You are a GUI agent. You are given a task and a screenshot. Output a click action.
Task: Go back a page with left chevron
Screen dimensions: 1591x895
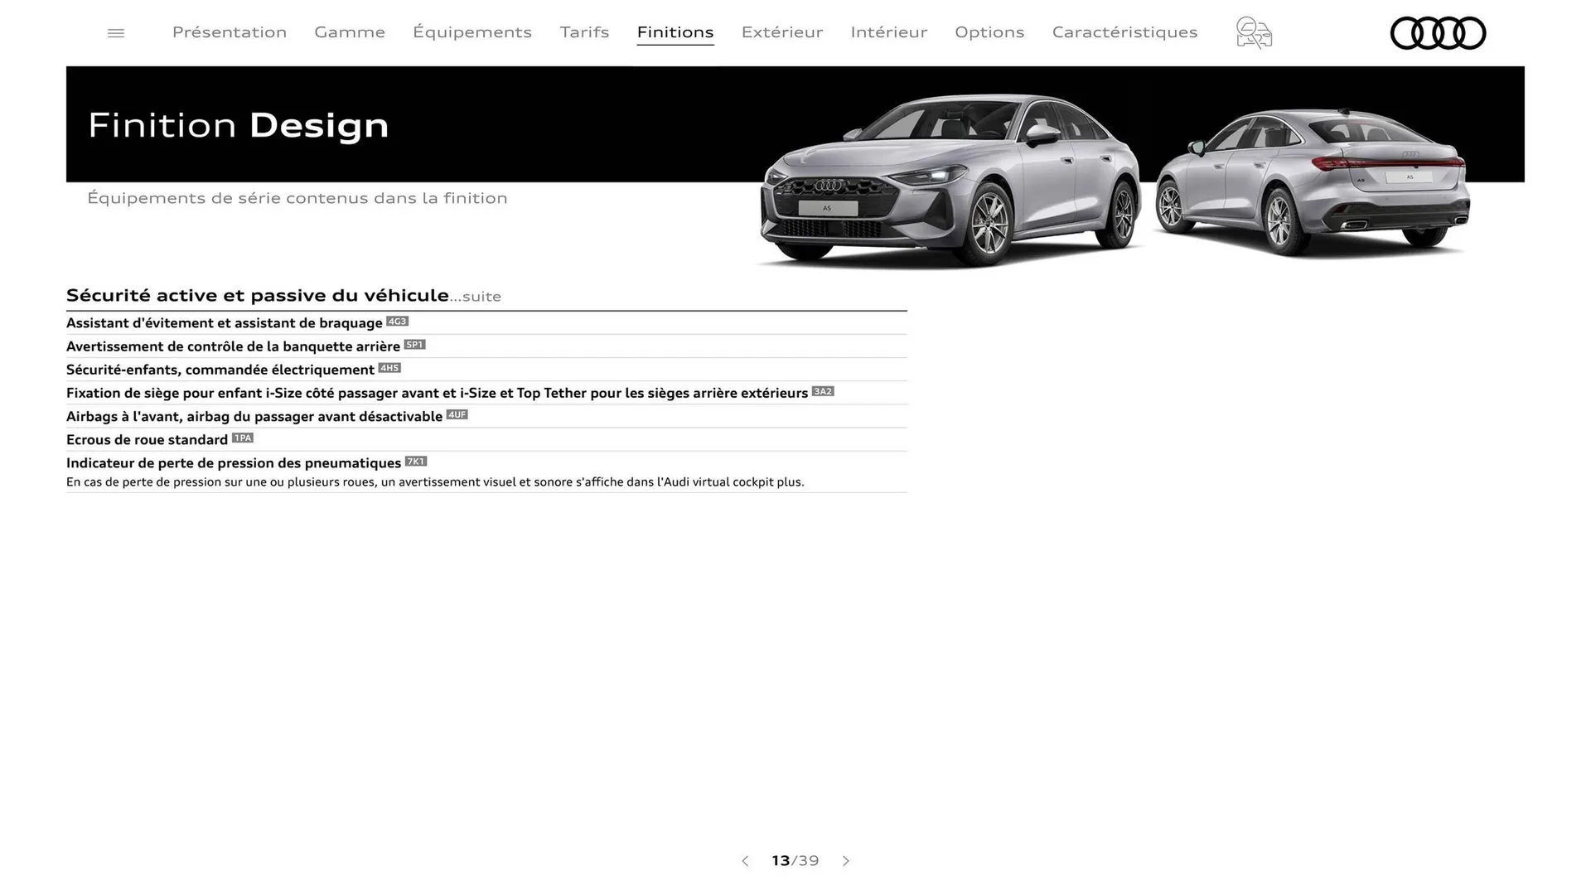pyautogui.click(x=744, y=861)
